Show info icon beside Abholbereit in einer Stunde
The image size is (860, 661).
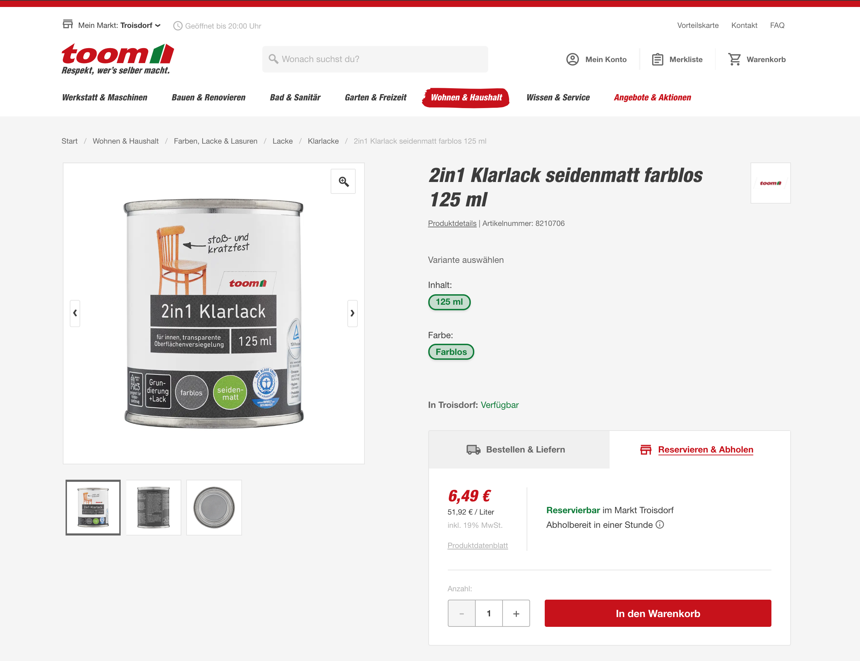pyautogui.click(x=660, y=524)
